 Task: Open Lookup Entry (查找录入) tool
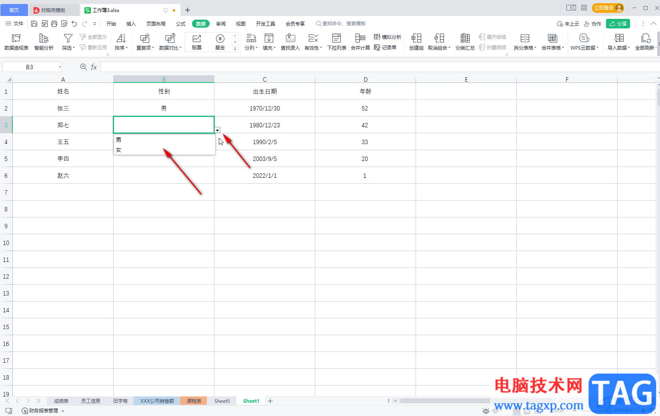(290, 42)
